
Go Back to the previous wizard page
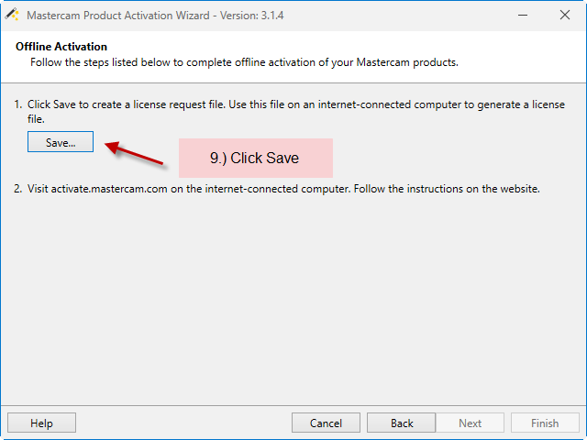point(402,423)
